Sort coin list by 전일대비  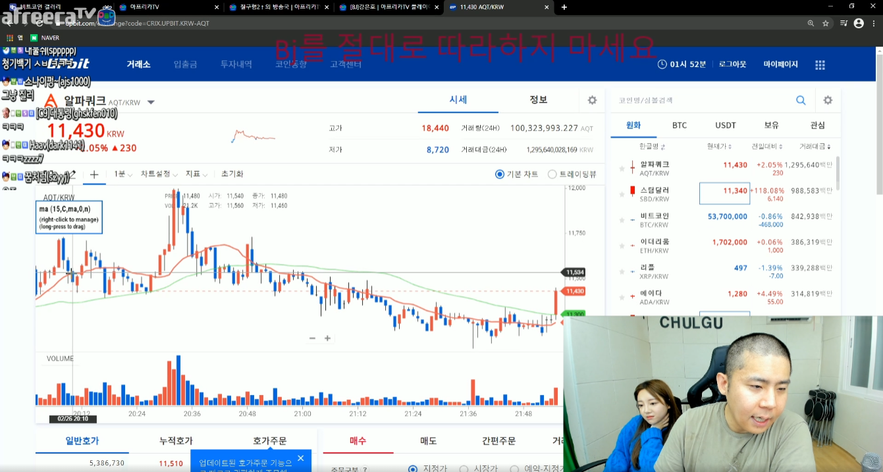click(x=768, y=146)
